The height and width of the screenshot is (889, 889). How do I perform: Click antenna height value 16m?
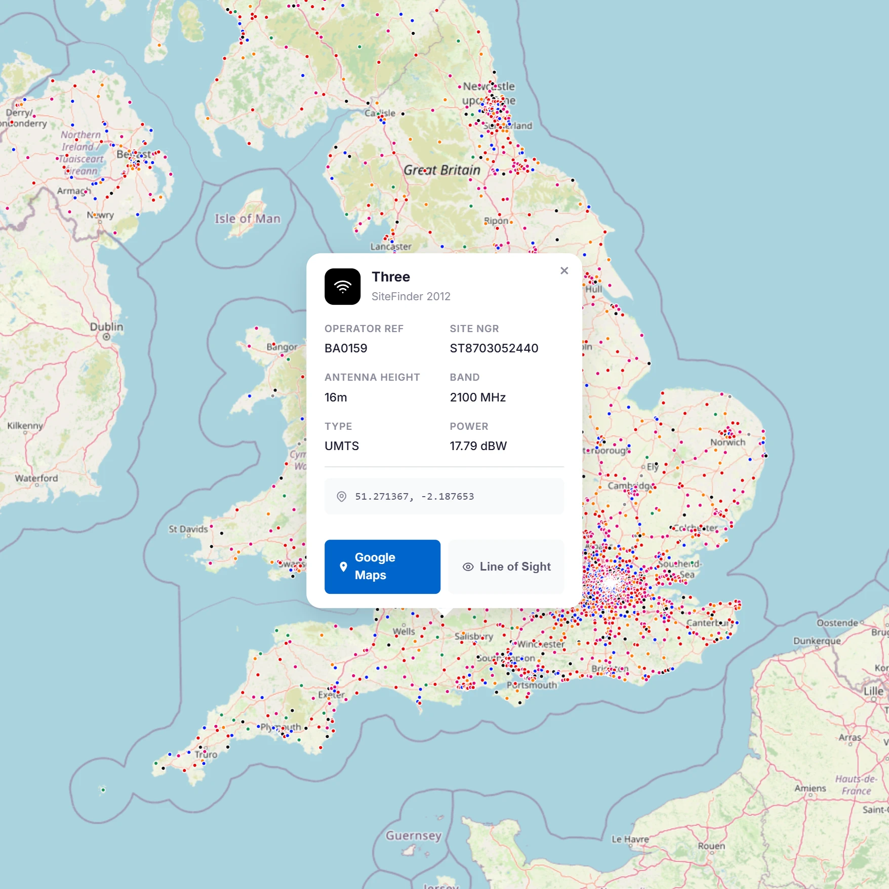336,397
